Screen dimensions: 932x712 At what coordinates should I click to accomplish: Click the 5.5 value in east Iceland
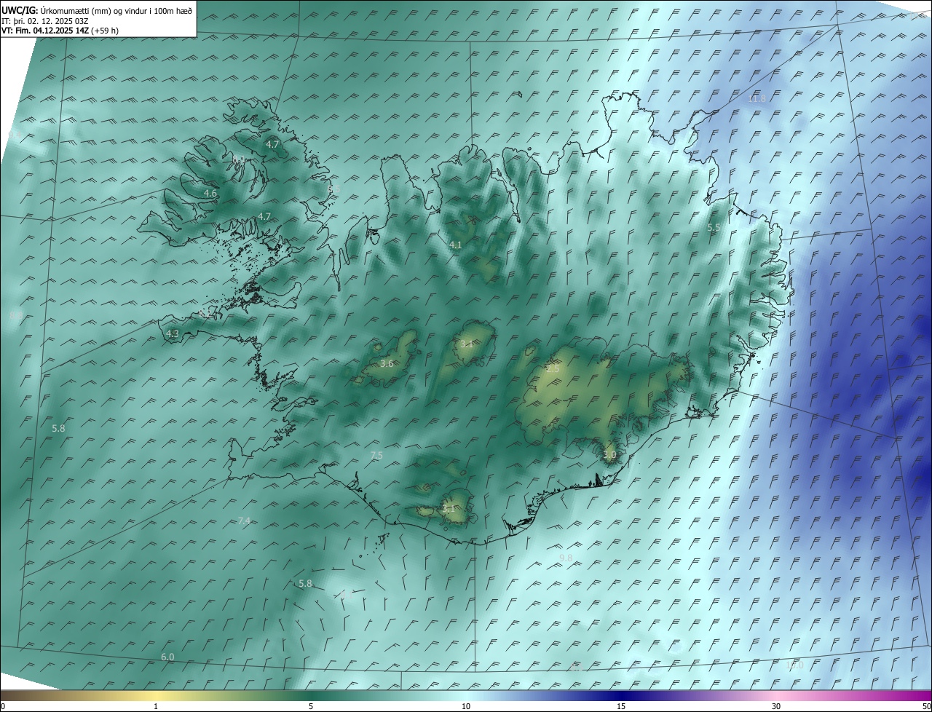[714, 228]
